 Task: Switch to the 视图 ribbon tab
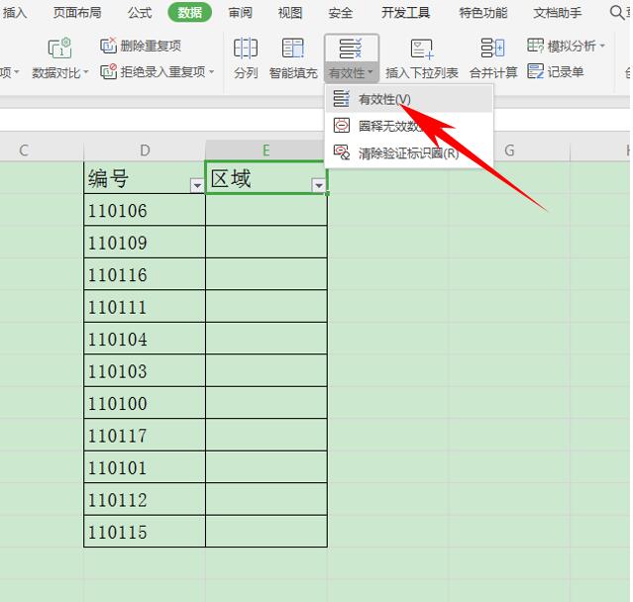[x=290, y=13]
